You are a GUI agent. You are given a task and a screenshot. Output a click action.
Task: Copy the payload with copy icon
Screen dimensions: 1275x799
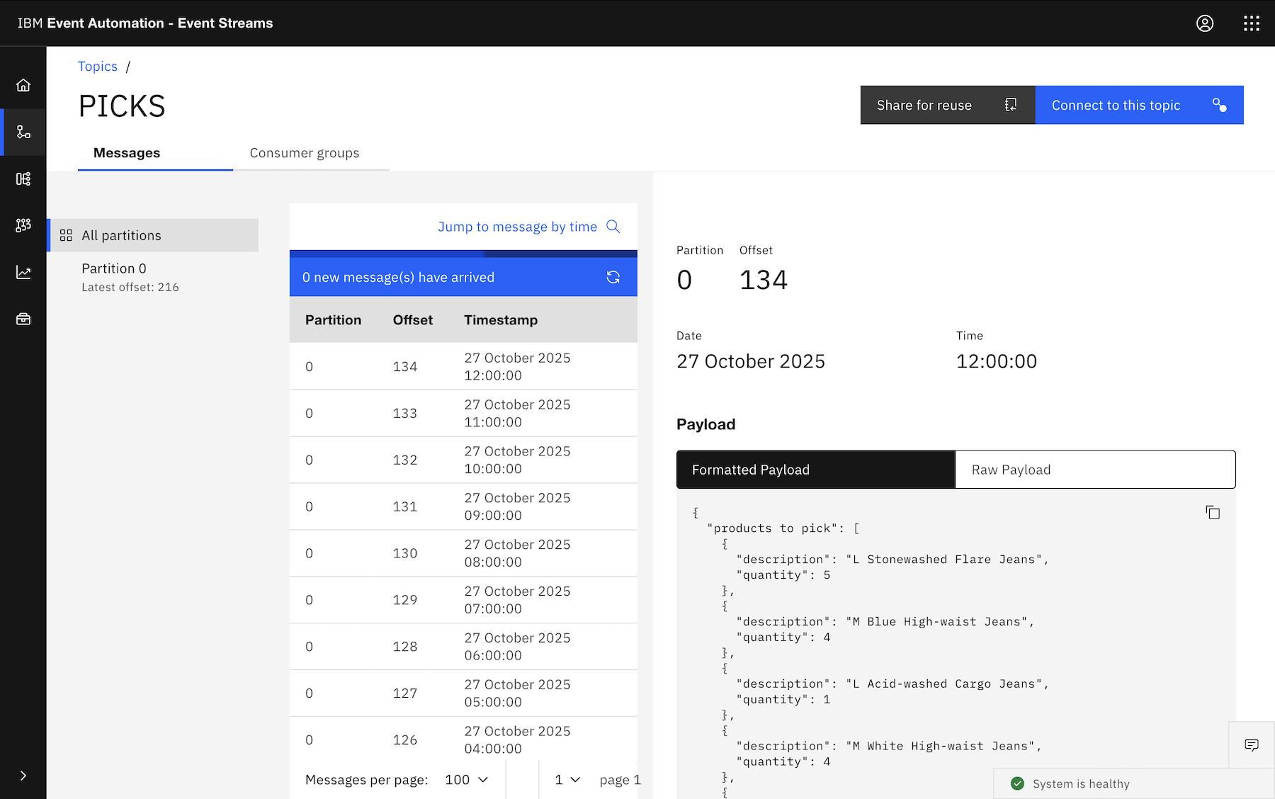(x=1213, y=512)
